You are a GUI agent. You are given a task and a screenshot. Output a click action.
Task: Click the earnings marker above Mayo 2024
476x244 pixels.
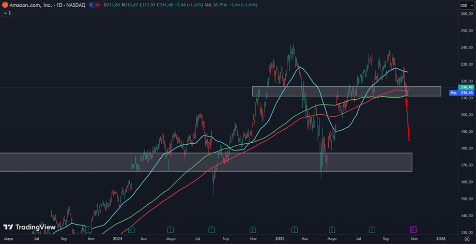click(x=171, y=230)
